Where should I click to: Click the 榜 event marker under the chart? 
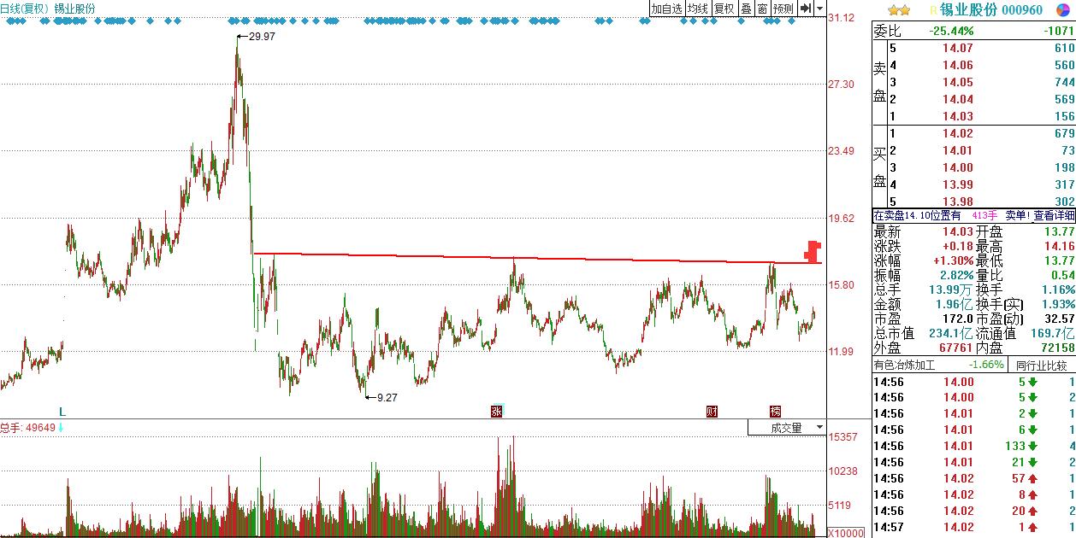[775, 411]
